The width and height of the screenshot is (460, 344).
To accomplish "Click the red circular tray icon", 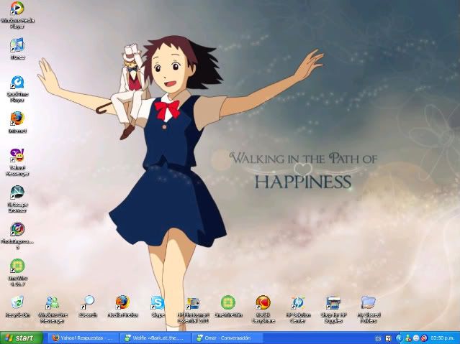I will coord(424,338).
